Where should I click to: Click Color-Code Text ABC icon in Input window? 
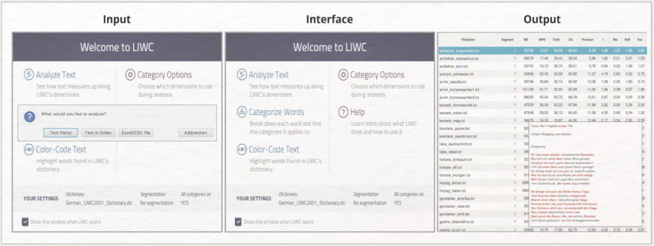click(29, 150)
